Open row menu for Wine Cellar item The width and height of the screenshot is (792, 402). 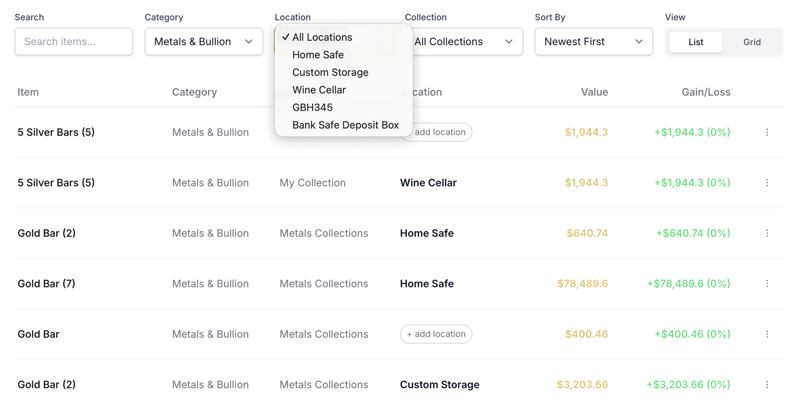pos(767,183)
